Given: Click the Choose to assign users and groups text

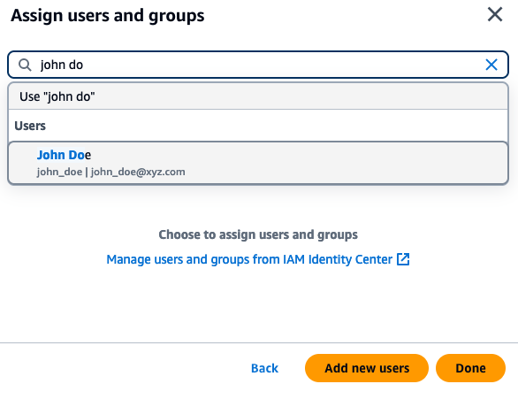Looking at the screenshot, I should 258,234.
